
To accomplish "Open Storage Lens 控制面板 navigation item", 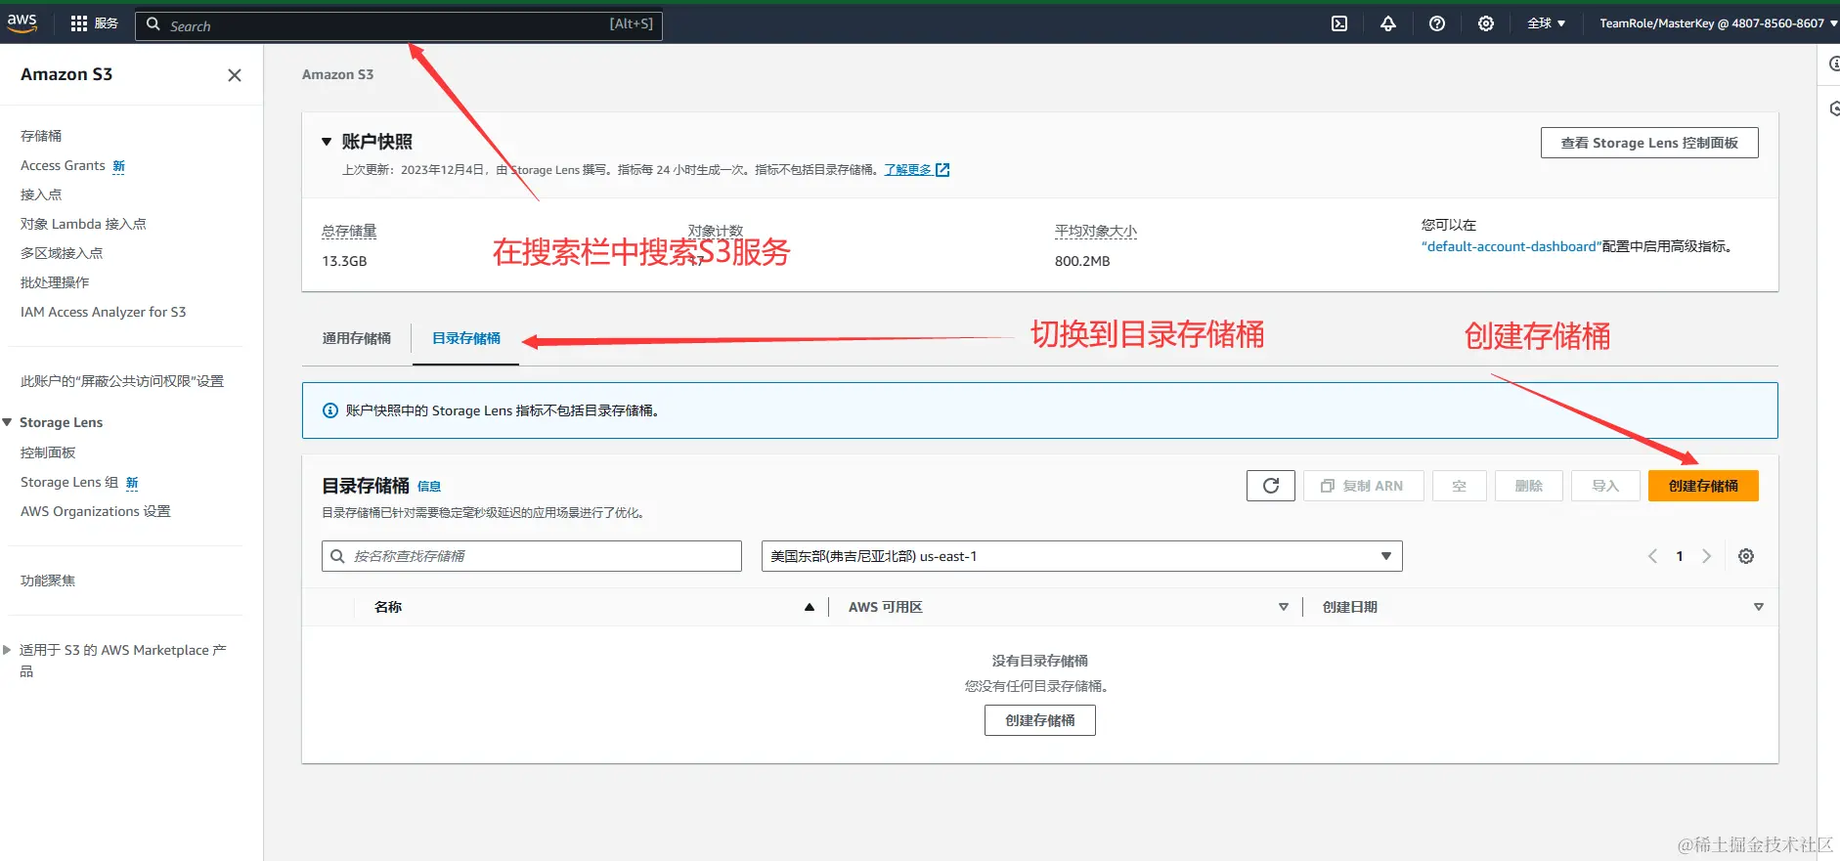I will point(48,452).
